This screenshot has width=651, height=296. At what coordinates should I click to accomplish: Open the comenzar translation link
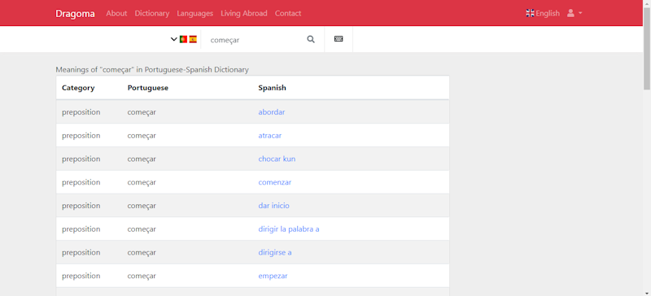tap(275, 182)
